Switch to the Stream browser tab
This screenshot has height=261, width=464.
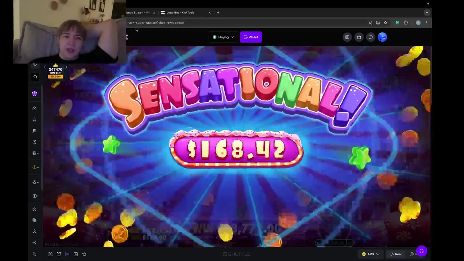coord(138,12)
